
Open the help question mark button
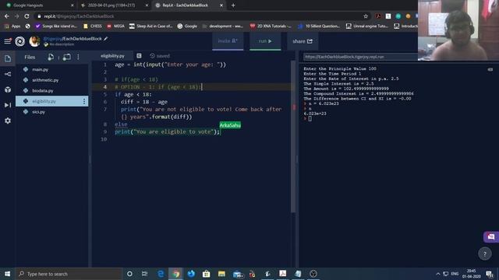coord(485,254)
